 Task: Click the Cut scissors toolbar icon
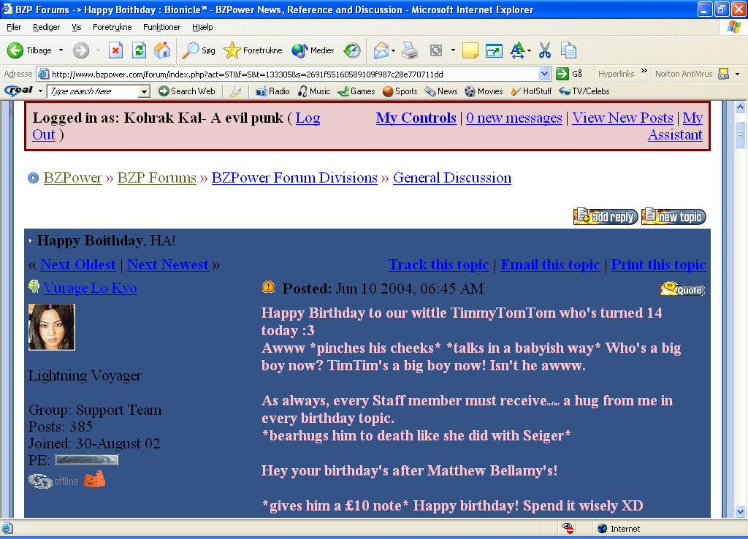click(545, 50)
